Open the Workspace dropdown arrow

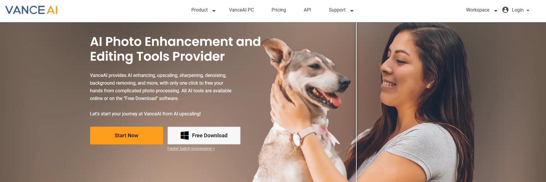495,11
